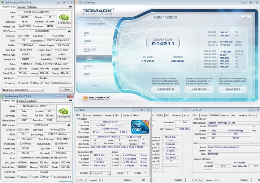This screenshot has height=183, width=260.
Task: Click the BIOS date 11/26/2009 field
Action: (x=234, y=154)
